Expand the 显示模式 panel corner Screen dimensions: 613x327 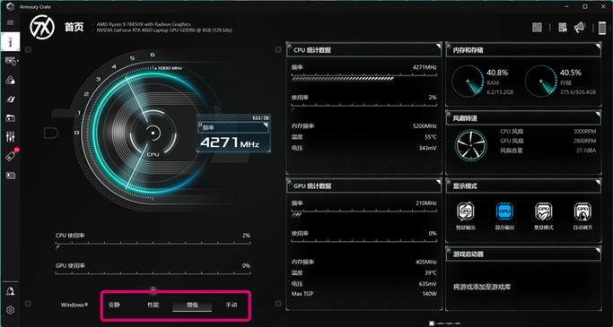tap(598, 182)
